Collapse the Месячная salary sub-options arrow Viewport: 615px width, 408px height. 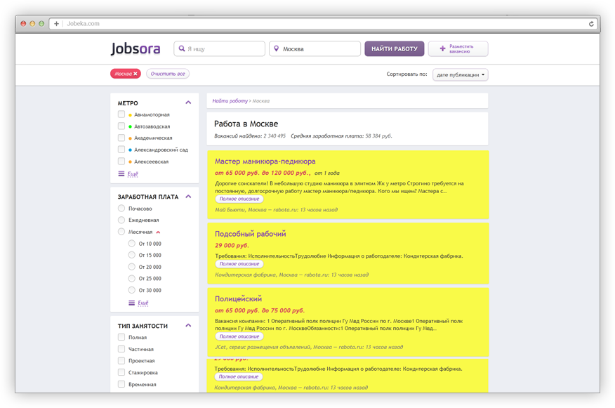(x=158, y=232)
